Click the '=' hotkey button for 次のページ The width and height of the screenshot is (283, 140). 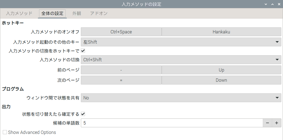click(x=121, y=80)
